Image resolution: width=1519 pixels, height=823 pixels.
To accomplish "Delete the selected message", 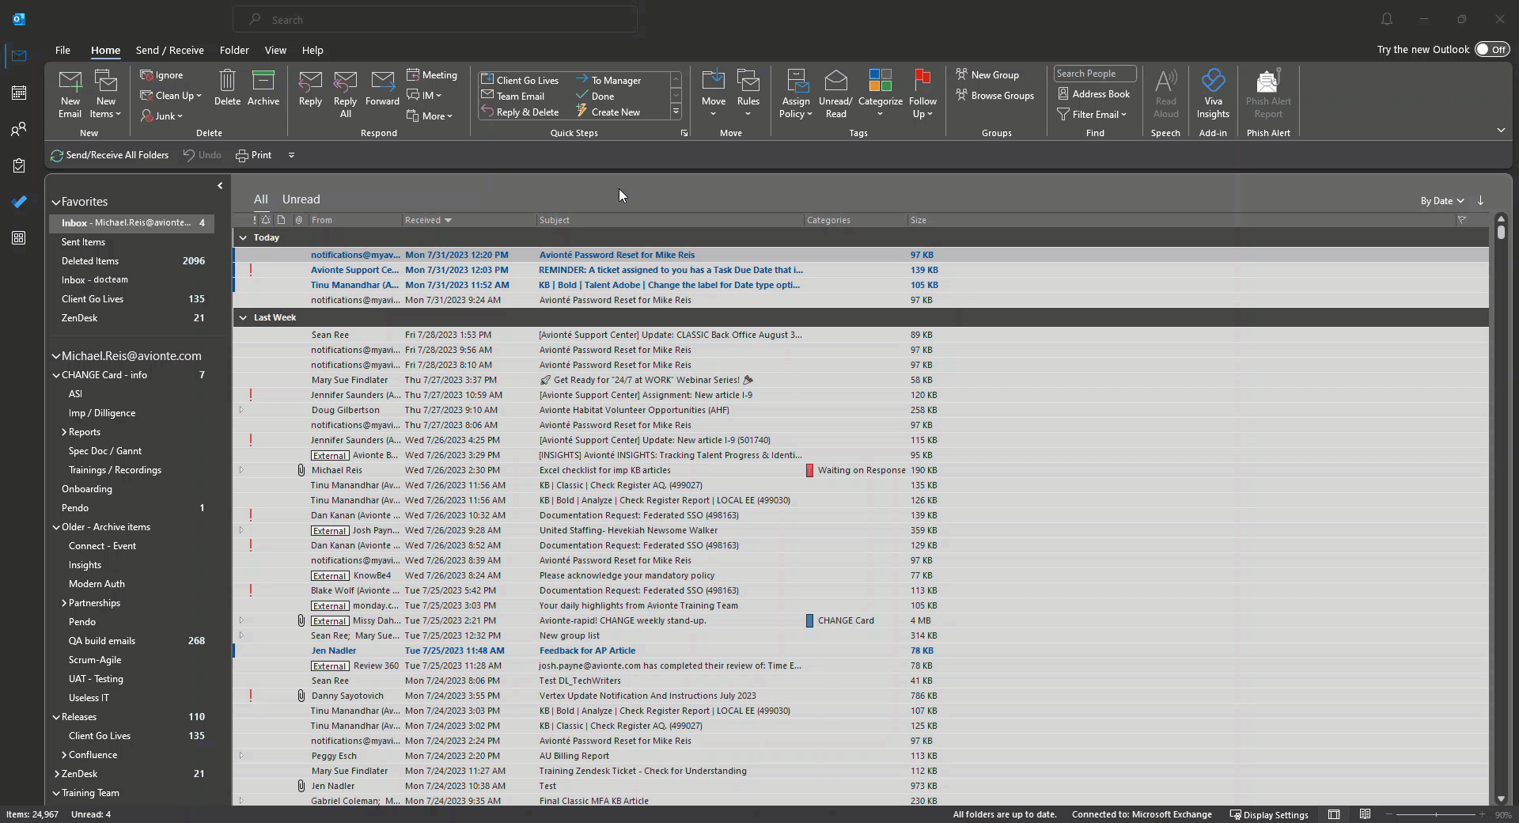I will pyautogui.click(x=227, y=88).
